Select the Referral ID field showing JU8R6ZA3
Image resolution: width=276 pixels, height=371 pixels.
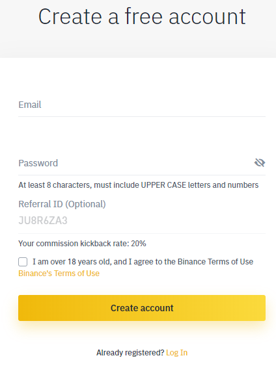[142, 220]
